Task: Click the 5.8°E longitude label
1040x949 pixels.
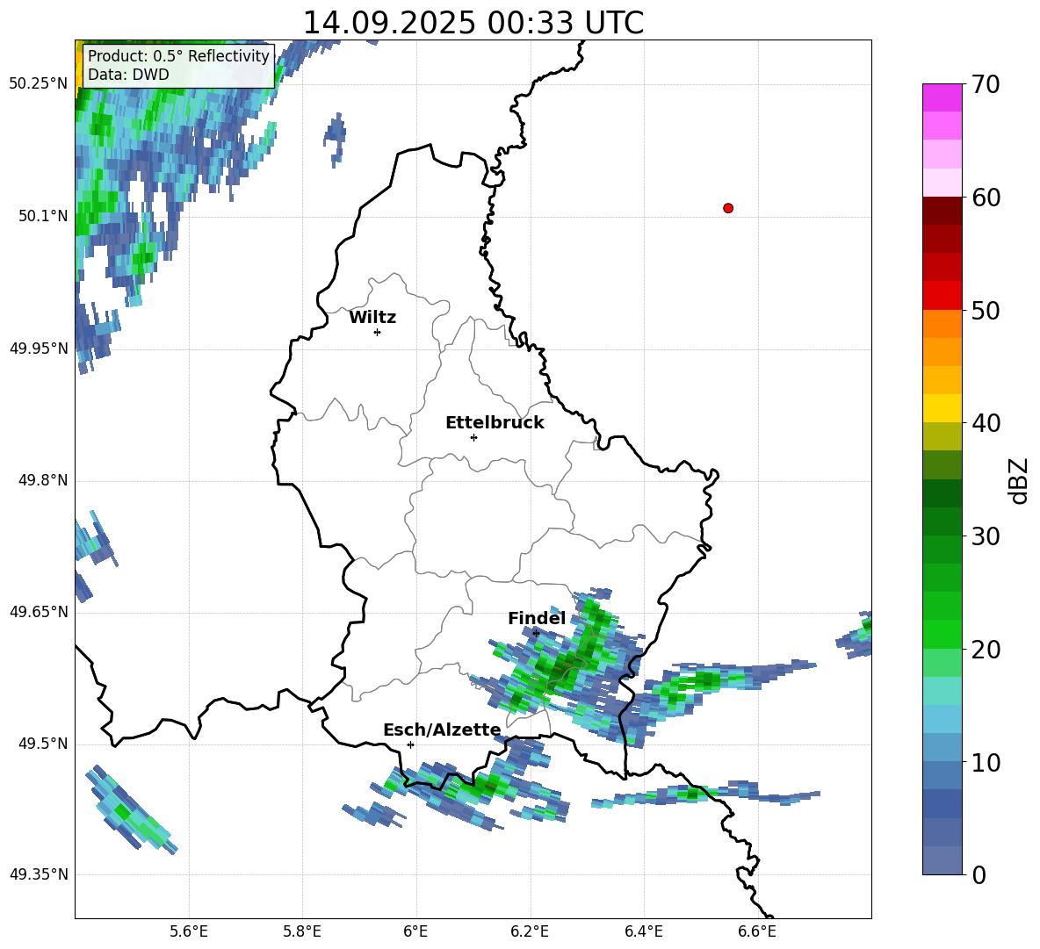Action: [x=302, y=931]
